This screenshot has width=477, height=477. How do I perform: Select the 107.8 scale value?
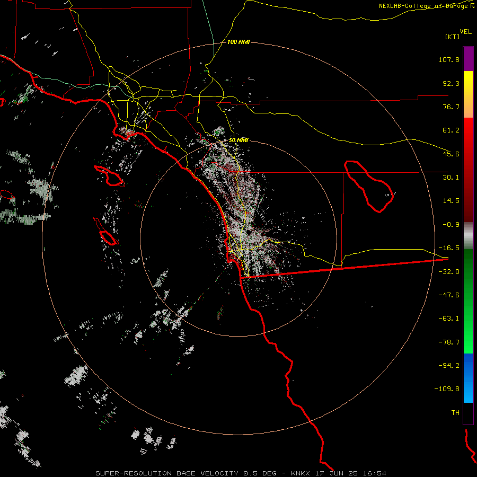(x=449, y=59)
